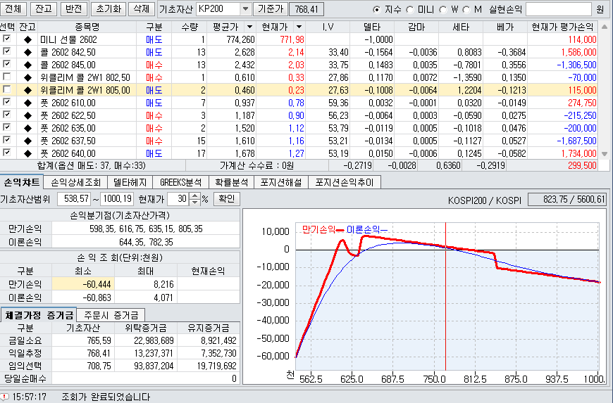The height and width of the screenshot is (403, 613).
Task: Switch to the 손익상세조회 tab
Action: pos(75,182)
